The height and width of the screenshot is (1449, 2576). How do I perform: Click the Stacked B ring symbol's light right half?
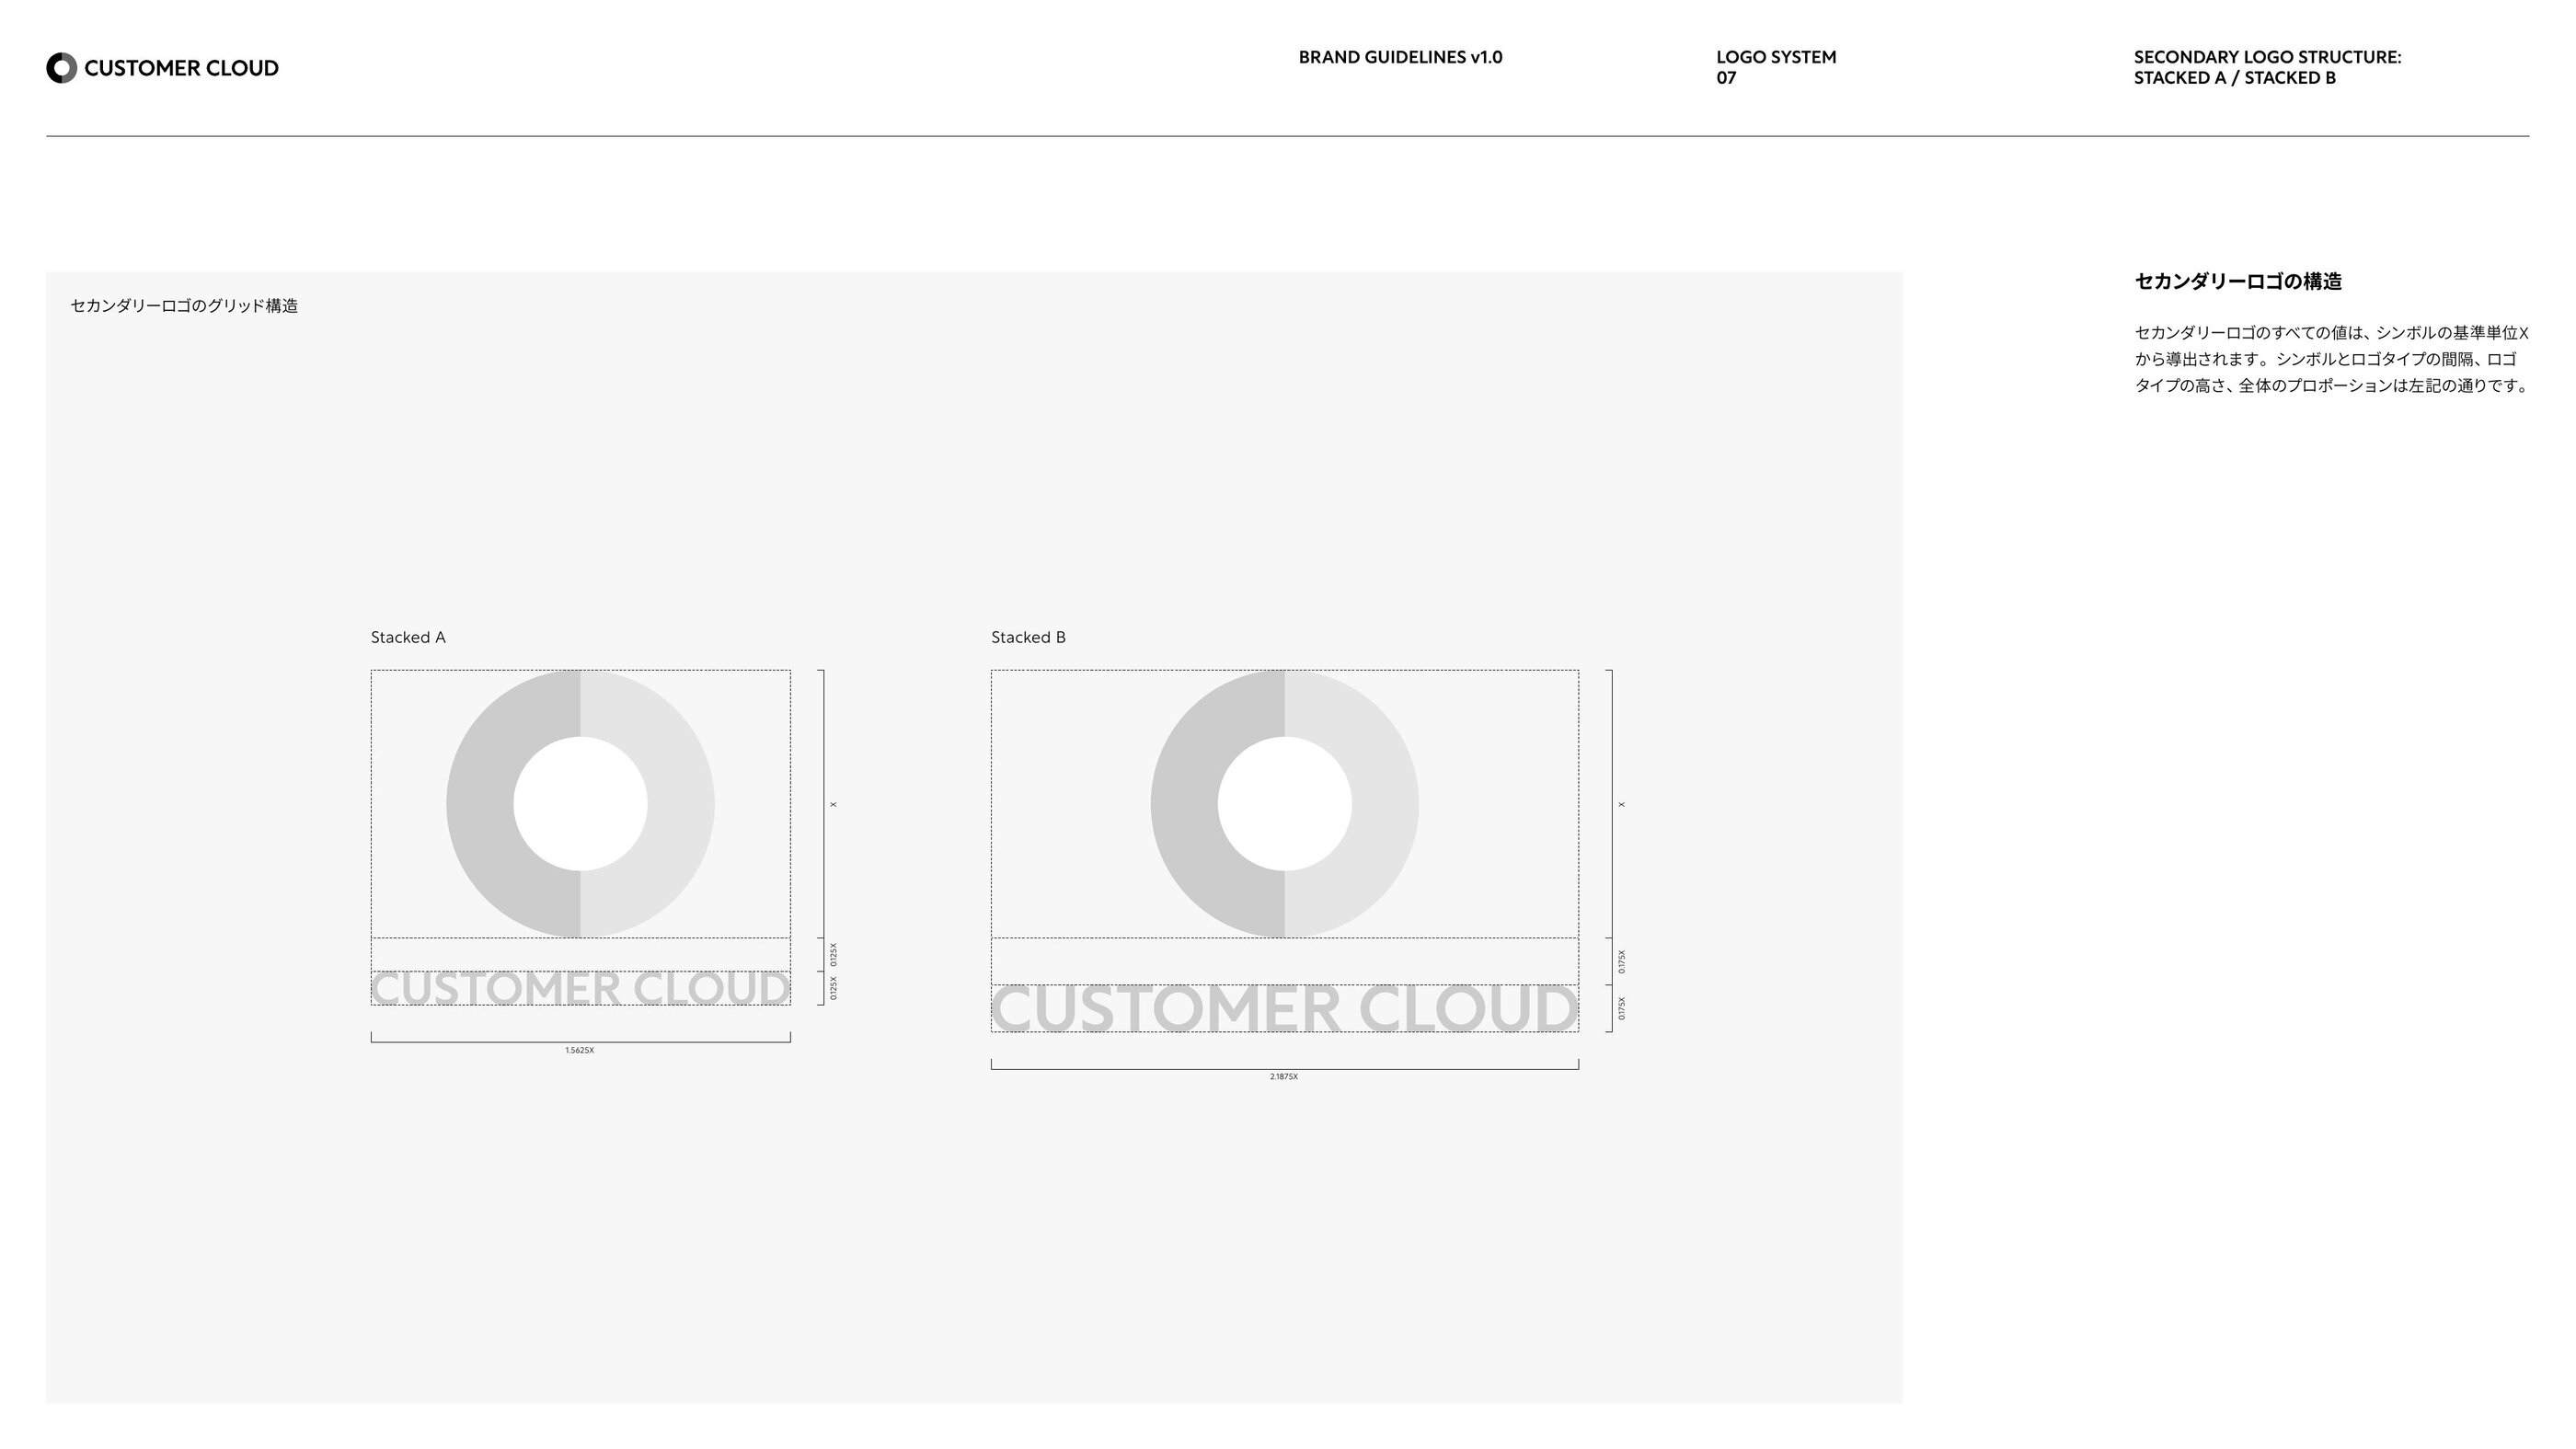pos(1385,804)
